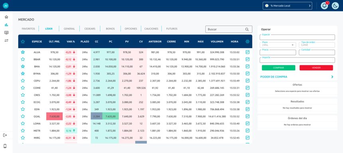Toggle favorite star for ALUA
This screenshot has height=153, width=343.
coord(23,52)
